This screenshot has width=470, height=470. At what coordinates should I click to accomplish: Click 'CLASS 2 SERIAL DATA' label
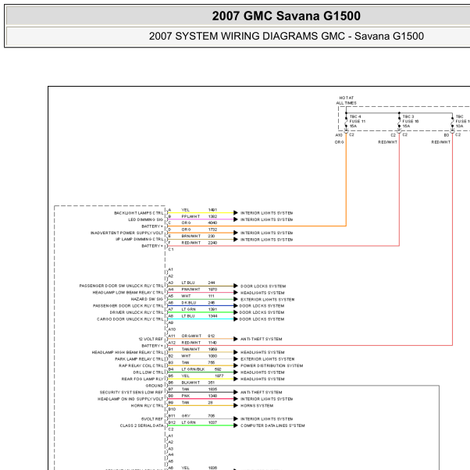click(x=142, y=425)
